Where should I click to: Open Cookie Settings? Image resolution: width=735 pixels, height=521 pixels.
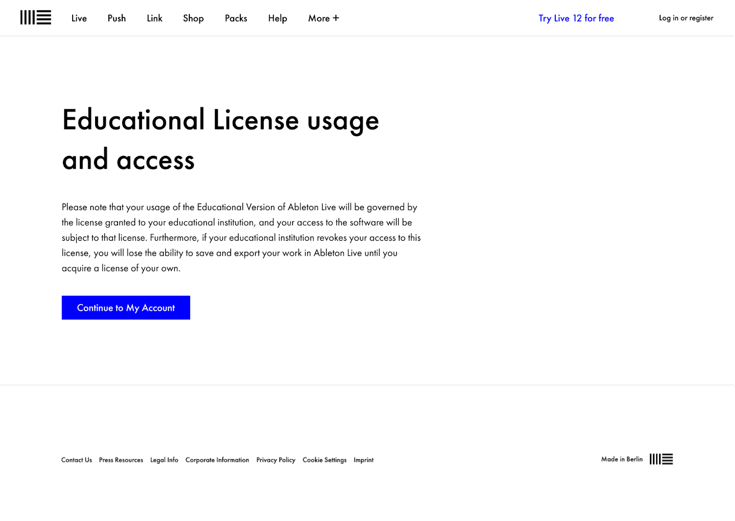point(324,460)
